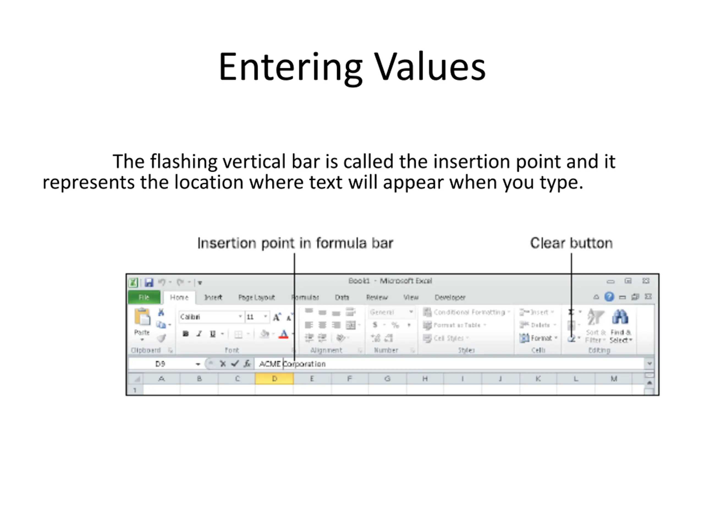
Task: Click the Enter checkmark in formula bar
Action: tap(235, 364)
